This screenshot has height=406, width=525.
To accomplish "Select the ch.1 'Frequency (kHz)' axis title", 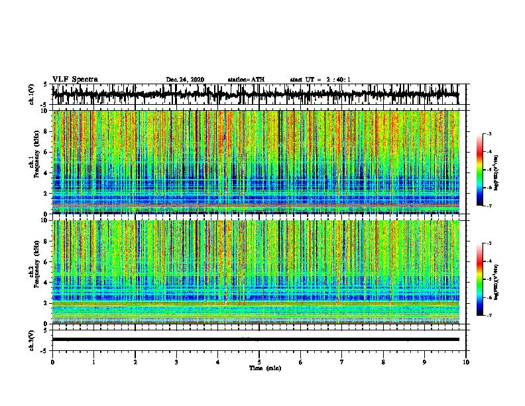I will [36, 153].
